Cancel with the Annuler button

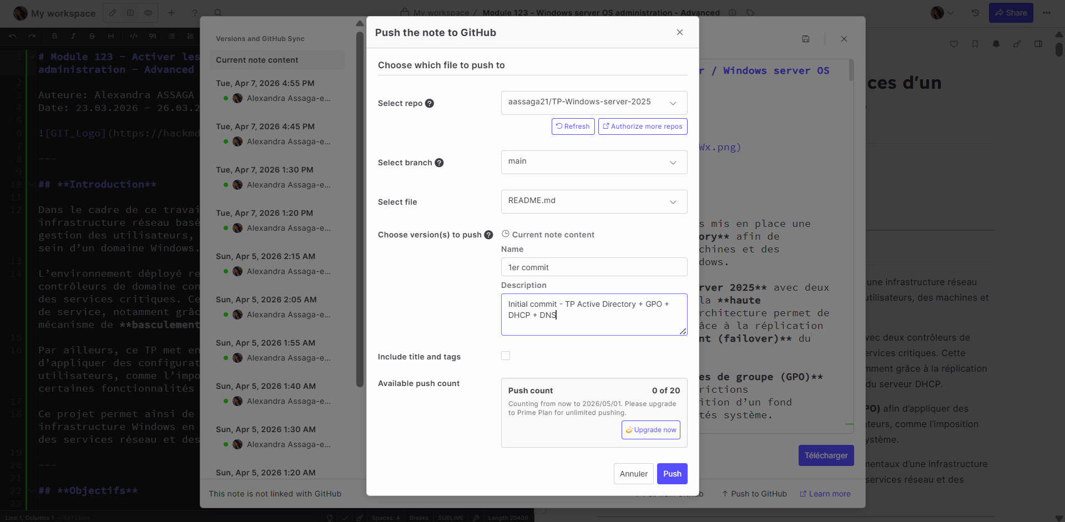point(634,474)
